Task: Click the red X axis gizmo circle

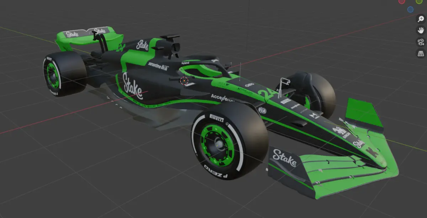Action: (x=402, y=1)
